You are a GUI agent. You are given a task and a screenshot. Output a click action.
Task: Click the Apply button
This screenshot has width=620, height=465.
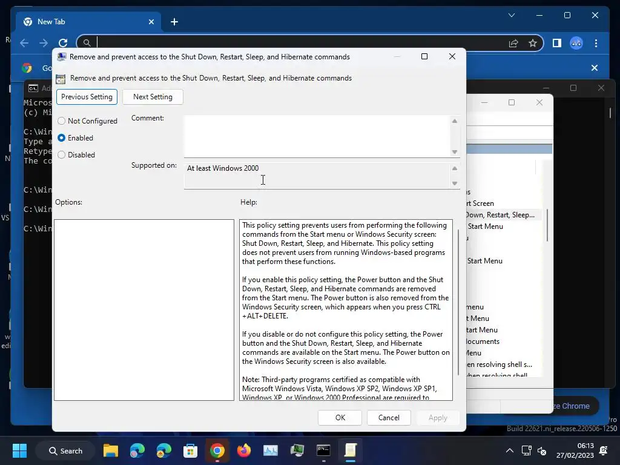pyautogui.click(x=438, y=418)
